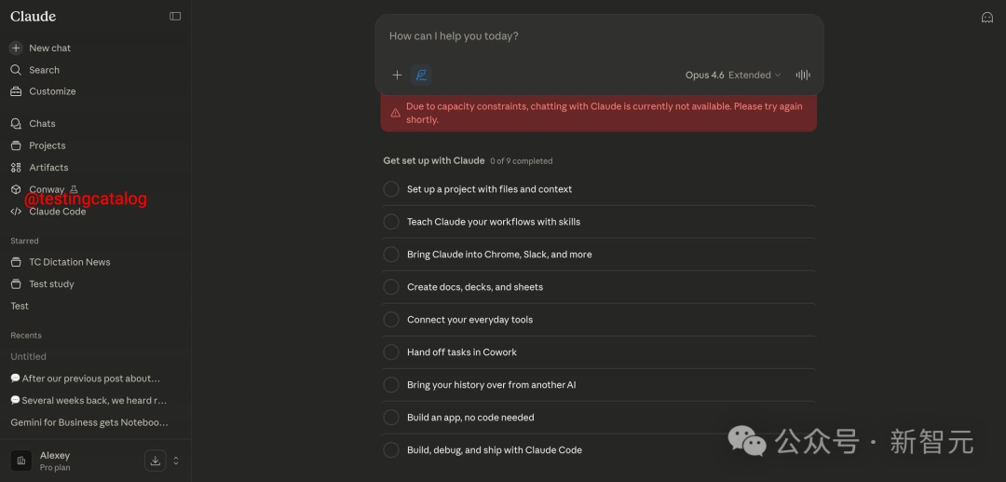Collapse the sidebar with the panel icon
Image resolution: width=1006 pixels, height=482 pixels.
pos(175,16)
